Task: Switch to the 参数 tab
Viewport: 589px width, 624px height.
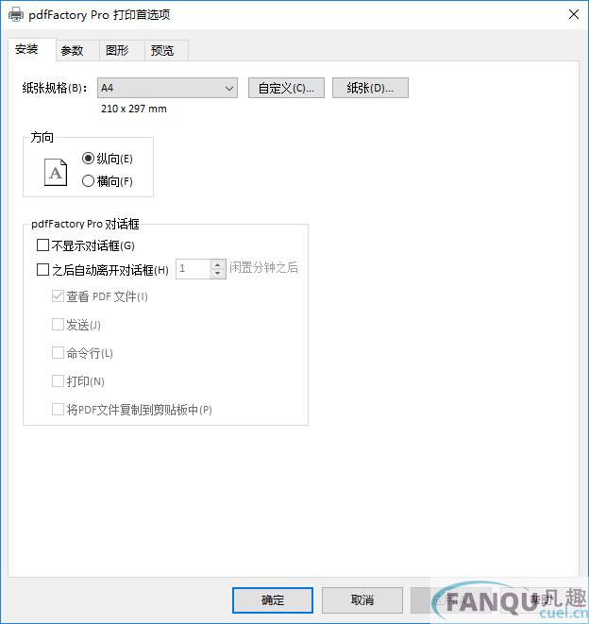Action: [72, 51]
